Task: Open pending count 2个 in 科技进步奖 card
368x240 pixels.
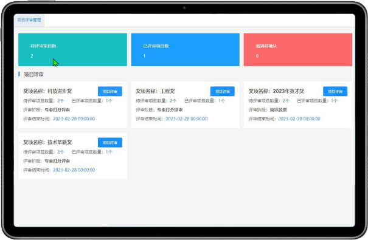Action: [61, 101]
